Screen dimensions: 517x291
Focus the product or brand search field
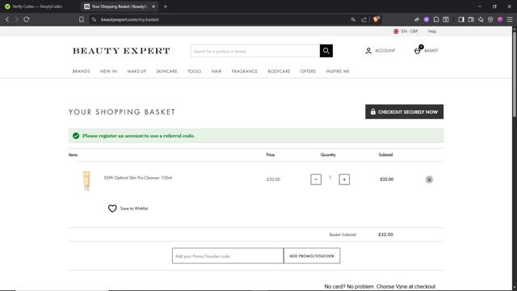click(255, 51)
